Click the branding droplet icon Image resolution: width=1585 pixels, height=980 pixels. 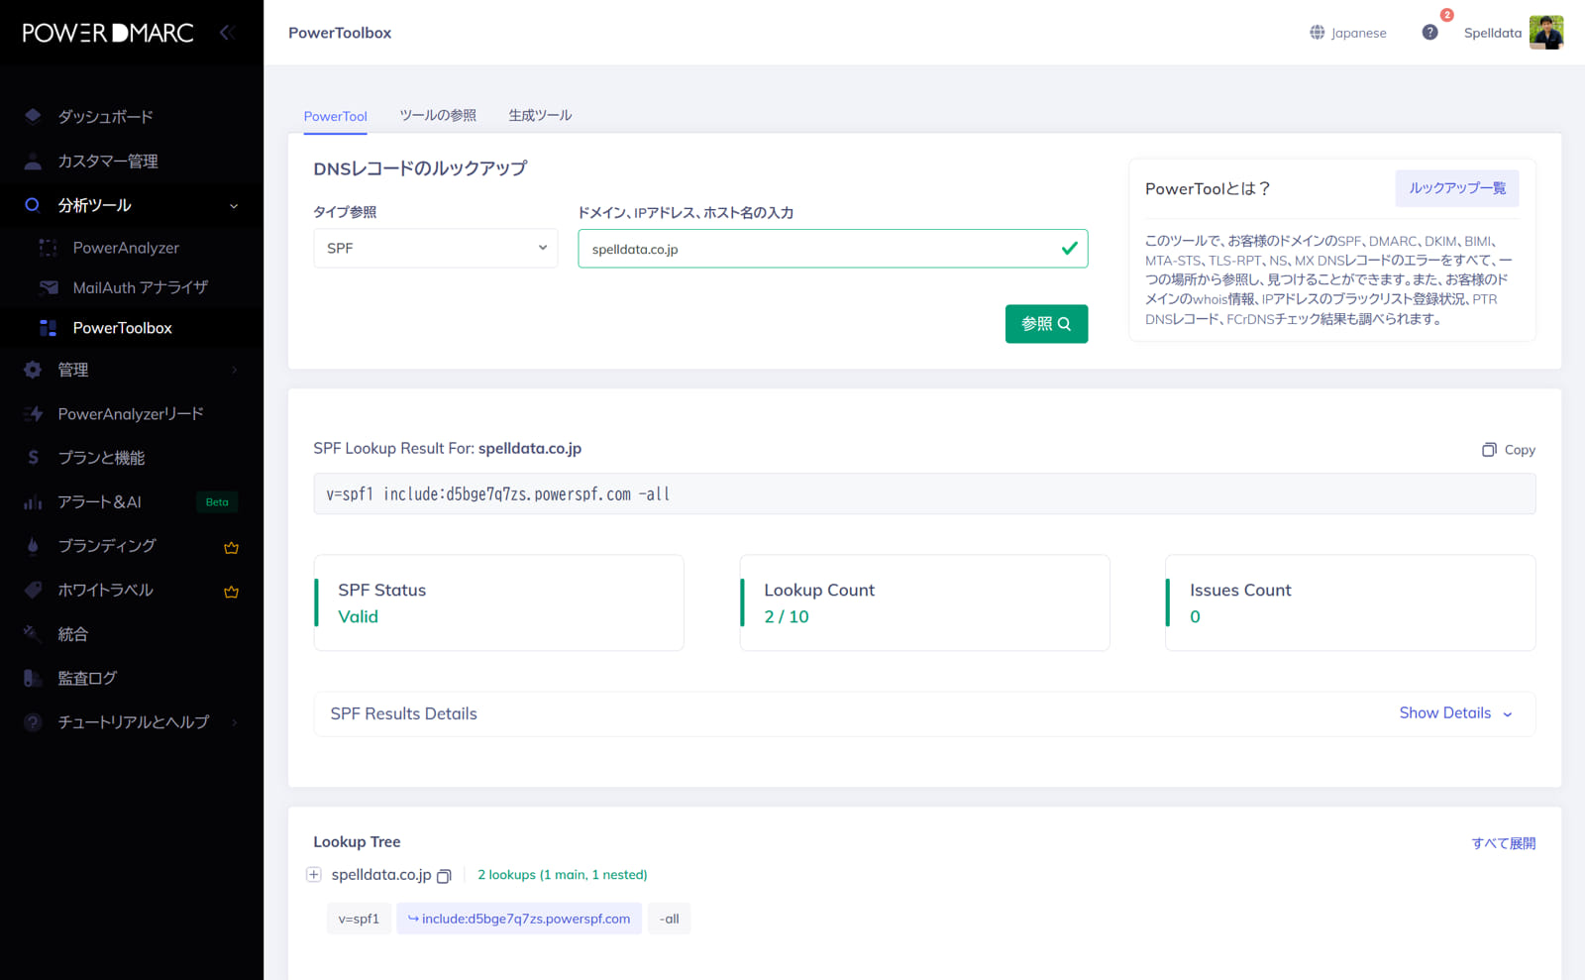[x=33, y=545]
